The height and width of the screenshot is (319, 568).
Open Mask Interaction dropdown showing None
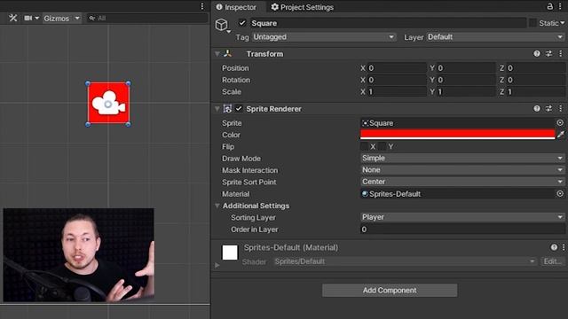tap(462, 170)
